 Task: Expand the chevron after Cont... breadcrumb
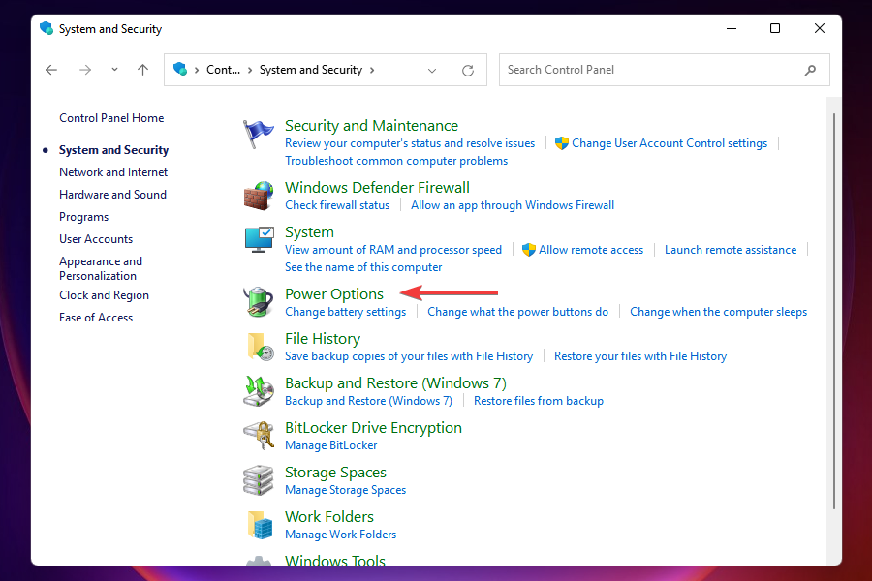[250, 70]
